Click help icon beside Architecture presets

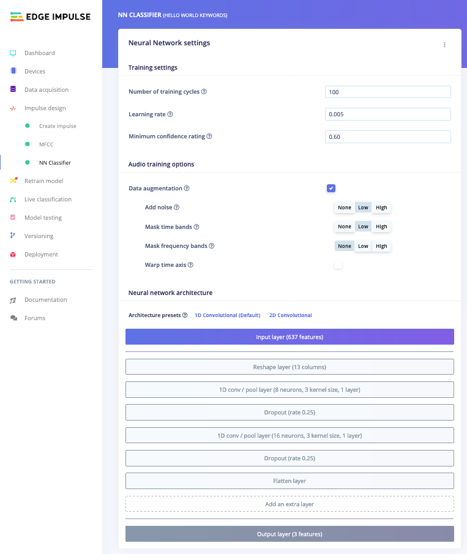(185, 315)
